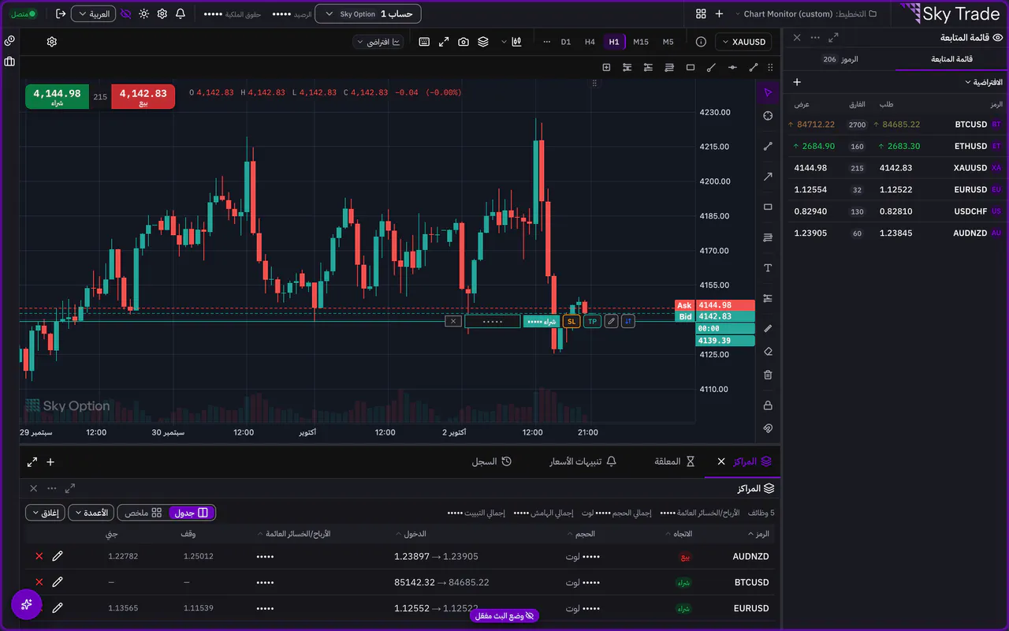Select BTCUSD row in watchlist
Viewport: 1009px width, 631px height.
coord(895,125)
